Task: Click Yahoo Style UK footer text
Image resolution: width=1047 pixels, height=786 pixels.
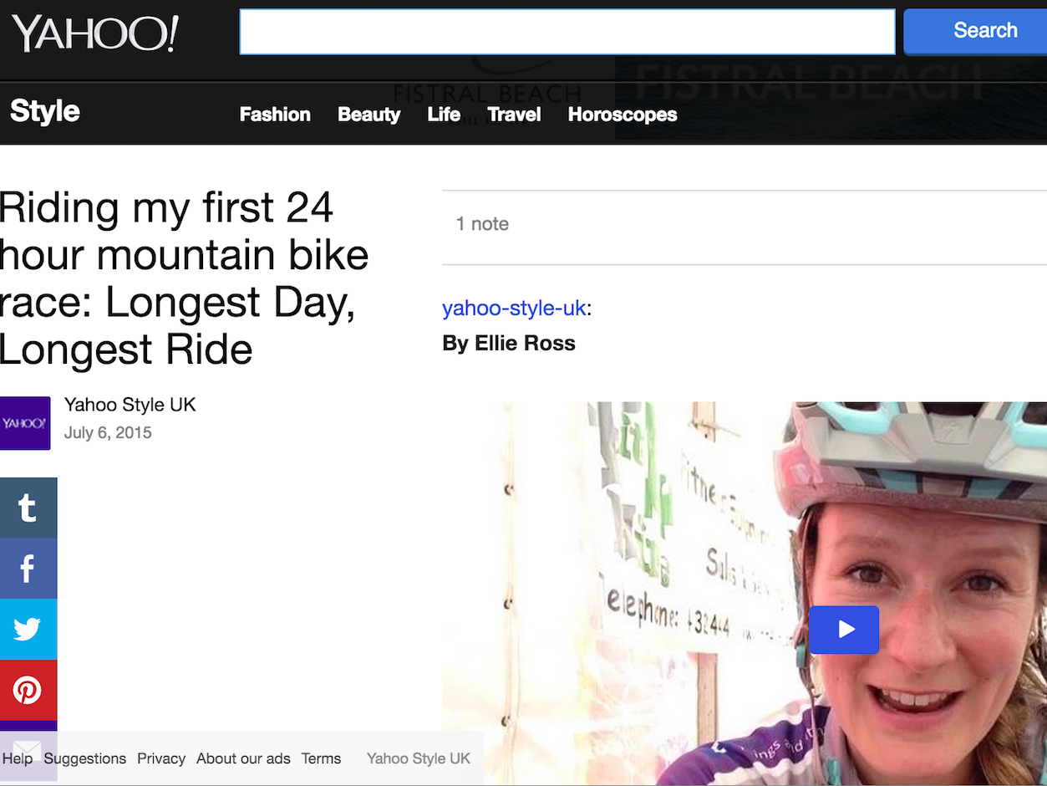Action: point(419,758)
